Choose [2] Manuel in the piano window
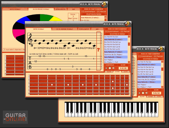Screen dimensions: 169x128 pyautogui.click(x=158, y=56)
